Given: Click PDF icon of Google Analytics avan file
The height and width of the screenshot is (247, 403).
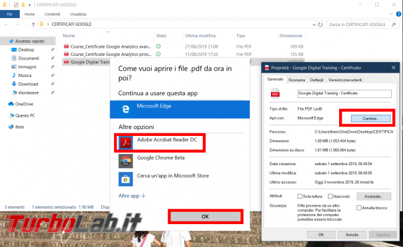Looking at the screenshot, I should click(x=66, y=47).
